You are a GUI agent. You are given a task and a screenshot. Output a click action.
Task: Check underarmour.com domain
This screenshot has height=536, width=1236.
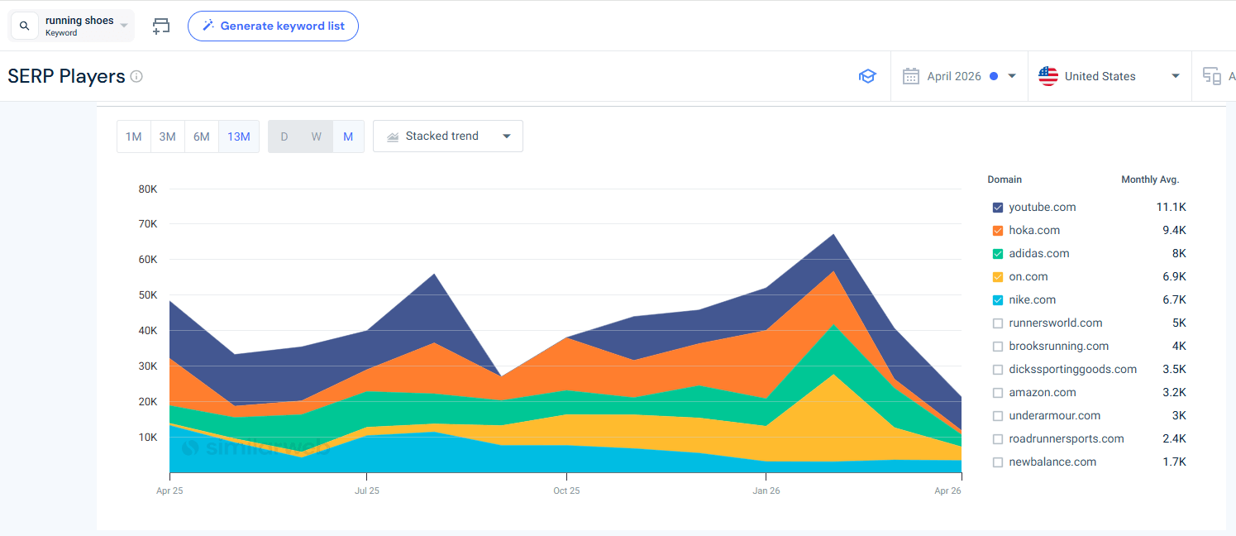998,416
